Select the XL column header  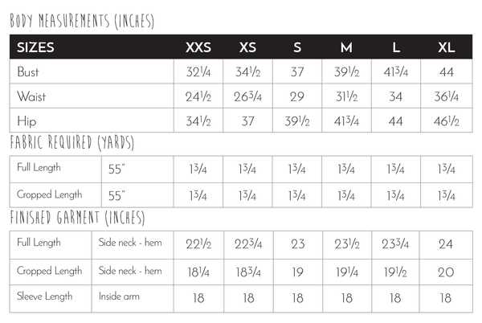pos(447,47)
